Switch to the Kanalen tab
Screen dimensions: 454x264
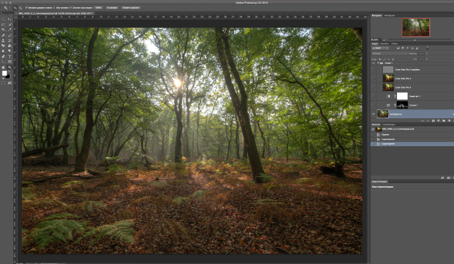[x=385, y=44]
